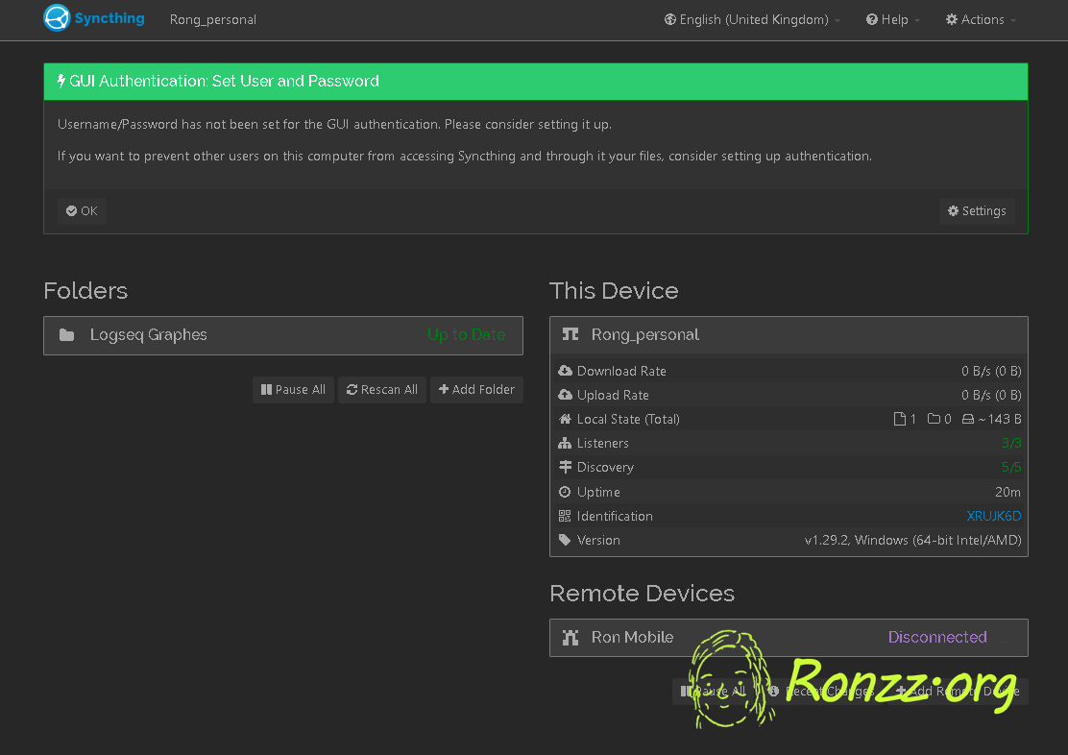Click the Add Folder button
The height and width of the screenshot is (755, 1068).
tap(476, 390)
